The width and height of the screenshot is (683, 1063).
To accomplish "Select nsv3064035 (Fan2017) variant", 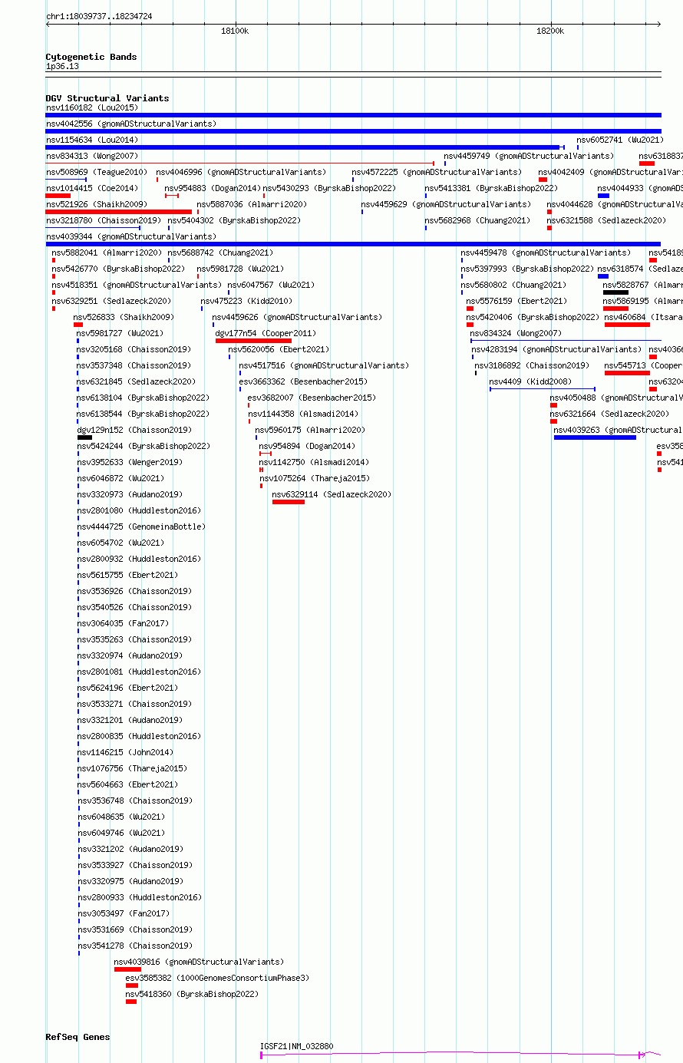I will pyautogui.click(x=123, y=623).
